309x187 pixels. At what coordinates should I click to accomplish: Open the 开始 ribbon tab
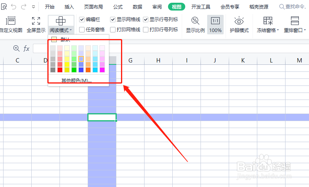pyautogui.click(x=49, y=7)
